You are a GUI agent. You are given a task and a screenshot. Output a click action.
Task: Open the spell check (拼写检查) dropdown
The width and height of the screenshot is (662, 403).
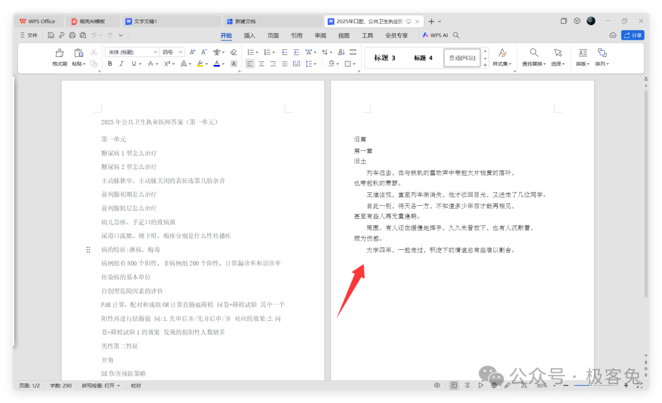click(101, 385)
